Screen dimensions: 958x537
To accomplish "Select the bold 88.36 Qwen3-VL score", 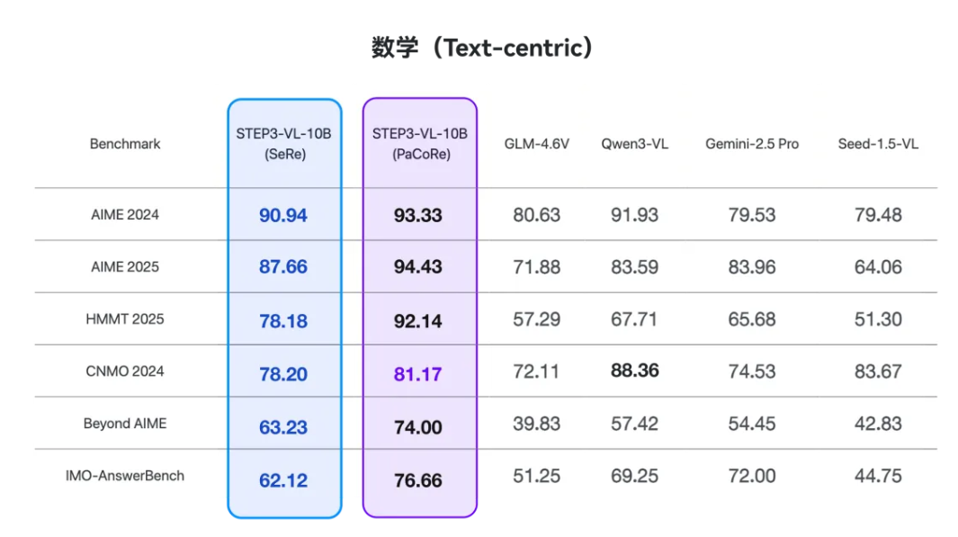I will pos(634,371).
